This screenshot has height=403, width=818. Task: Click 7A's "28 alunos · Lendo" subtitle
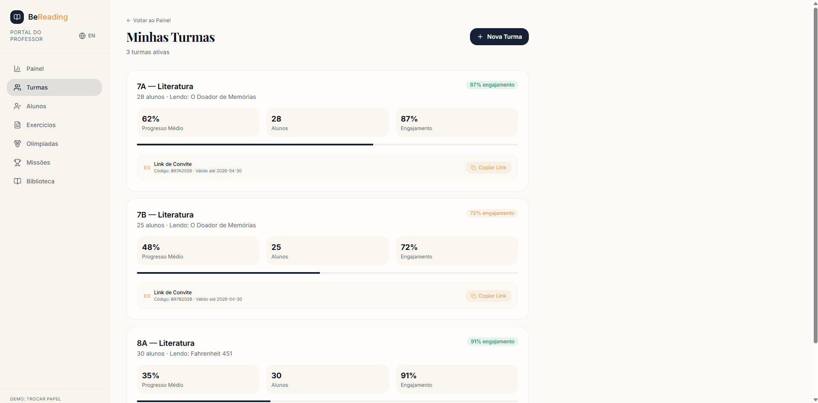(x=196, y=97)
